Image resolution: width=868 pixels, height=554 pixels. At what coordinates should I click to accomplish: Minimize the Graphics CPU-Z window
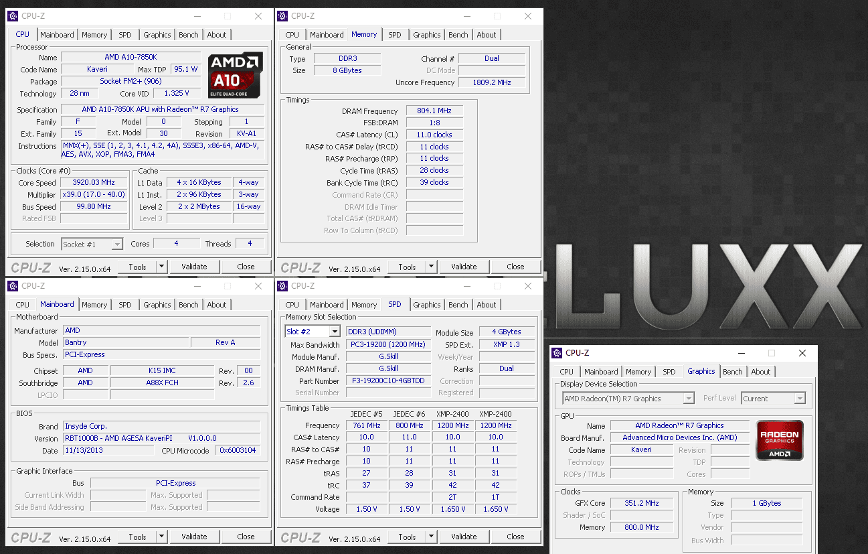click(x=740, y=353)
